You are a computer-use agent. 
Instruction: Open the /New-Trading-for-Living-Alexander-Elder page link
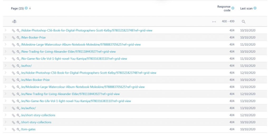(x=68, y=52)
